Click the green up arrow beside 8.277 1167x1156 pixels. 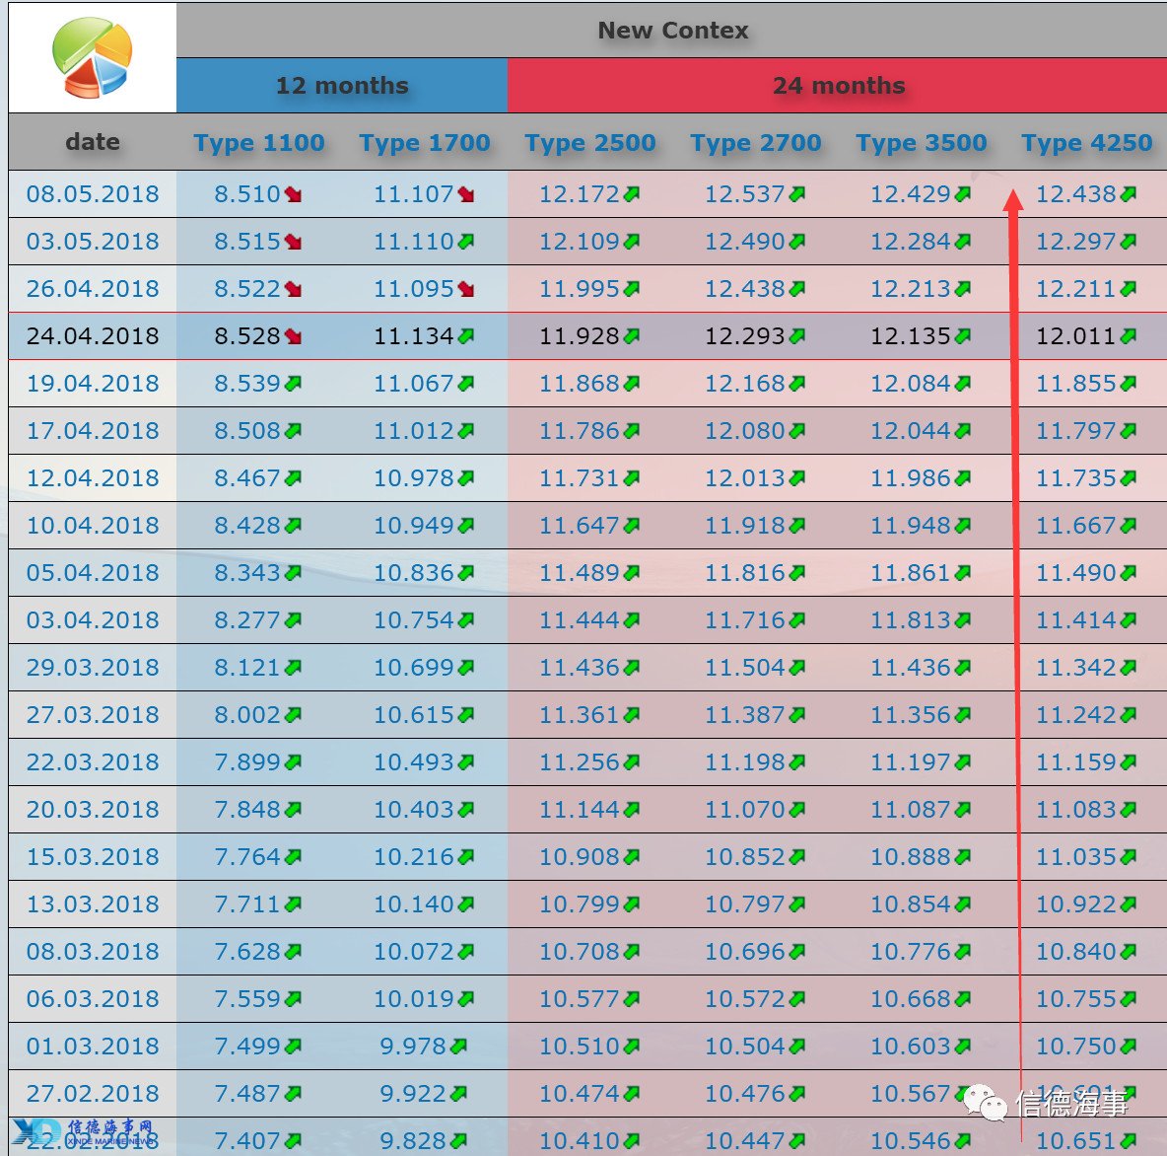(294, 619)
